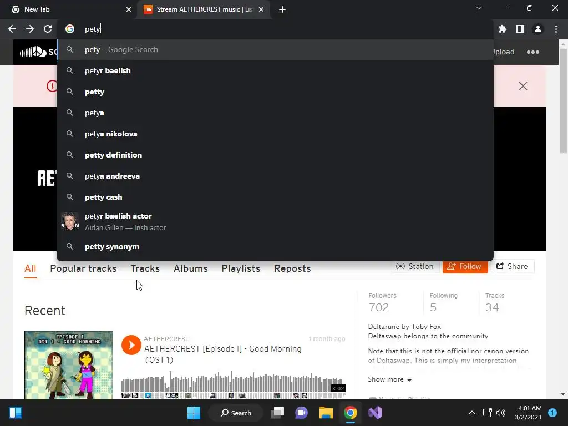Click the AETHERCREST artist name above track
Viewport: 568px width, 426px height.
[166, 339]
